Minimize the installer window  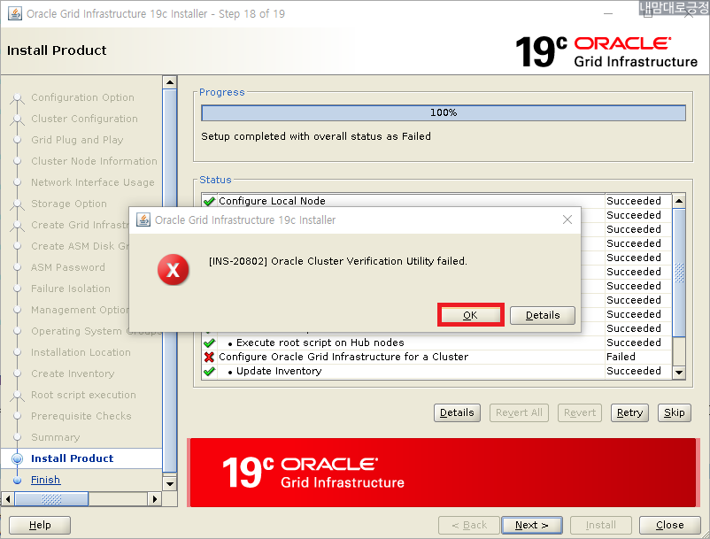pos(608,13)
